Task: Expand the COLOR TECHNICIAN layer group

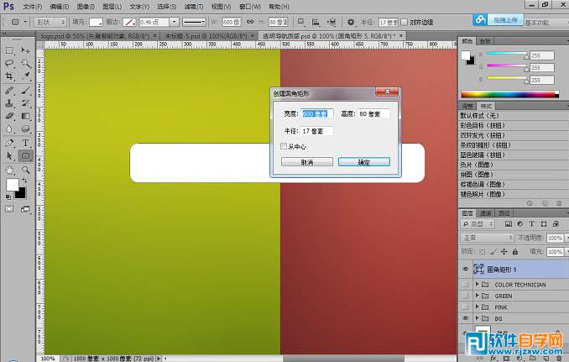Action: coord(477,285)
